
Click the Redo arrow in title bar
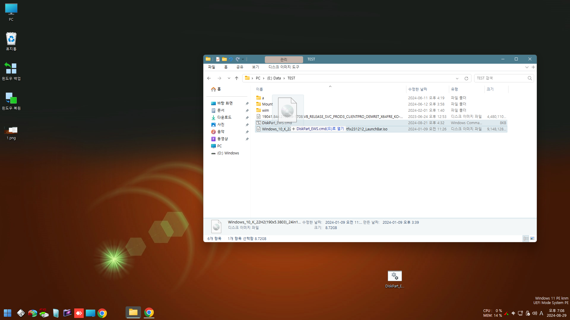tap(237, 59)
